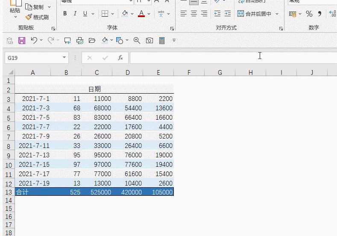Screen dimensions: 337x236
Task: Click the 格式刷 Format Painter button
Action: [x=37, y=18]
